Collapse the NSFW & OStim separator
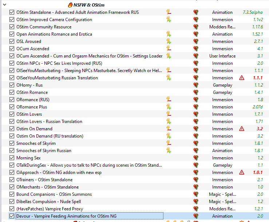The width and height of the screenshot is (269, 222). click(5, 5)
